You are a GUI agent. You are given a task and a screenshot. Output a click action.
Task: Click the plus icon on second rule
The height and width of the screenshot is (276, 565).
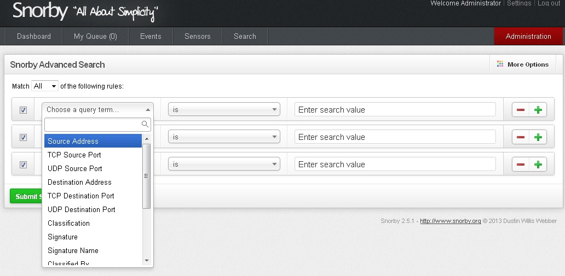538,137
